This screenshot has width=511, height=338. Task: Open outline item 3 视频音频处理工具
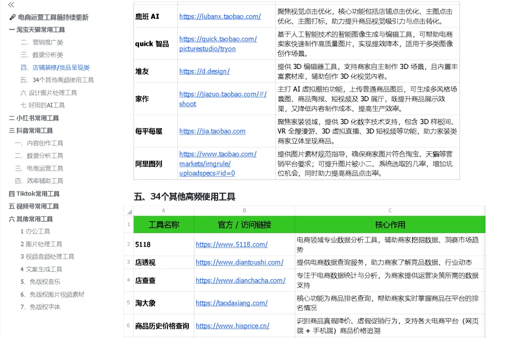tap(47, 257)
